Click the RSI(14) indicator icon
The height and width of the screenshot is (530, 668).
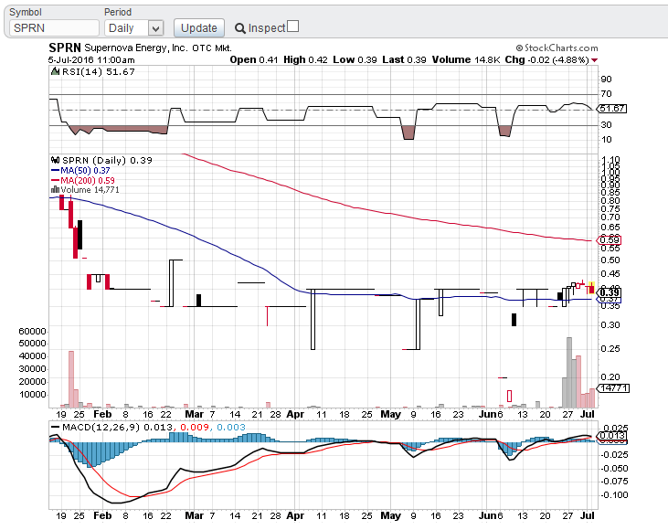(x=55, y=71)
